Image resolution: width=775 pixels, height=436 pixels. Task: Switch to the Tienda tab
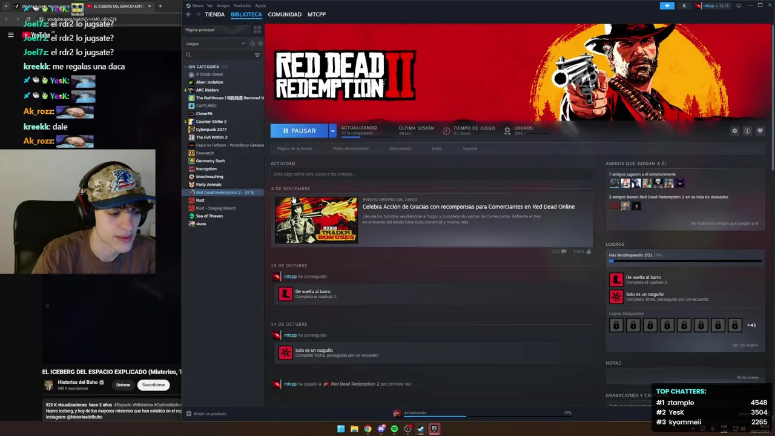pos(214,15)
